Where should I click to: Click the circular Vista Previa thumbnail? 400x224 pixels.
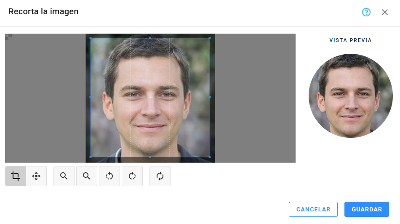pos(350,95)
